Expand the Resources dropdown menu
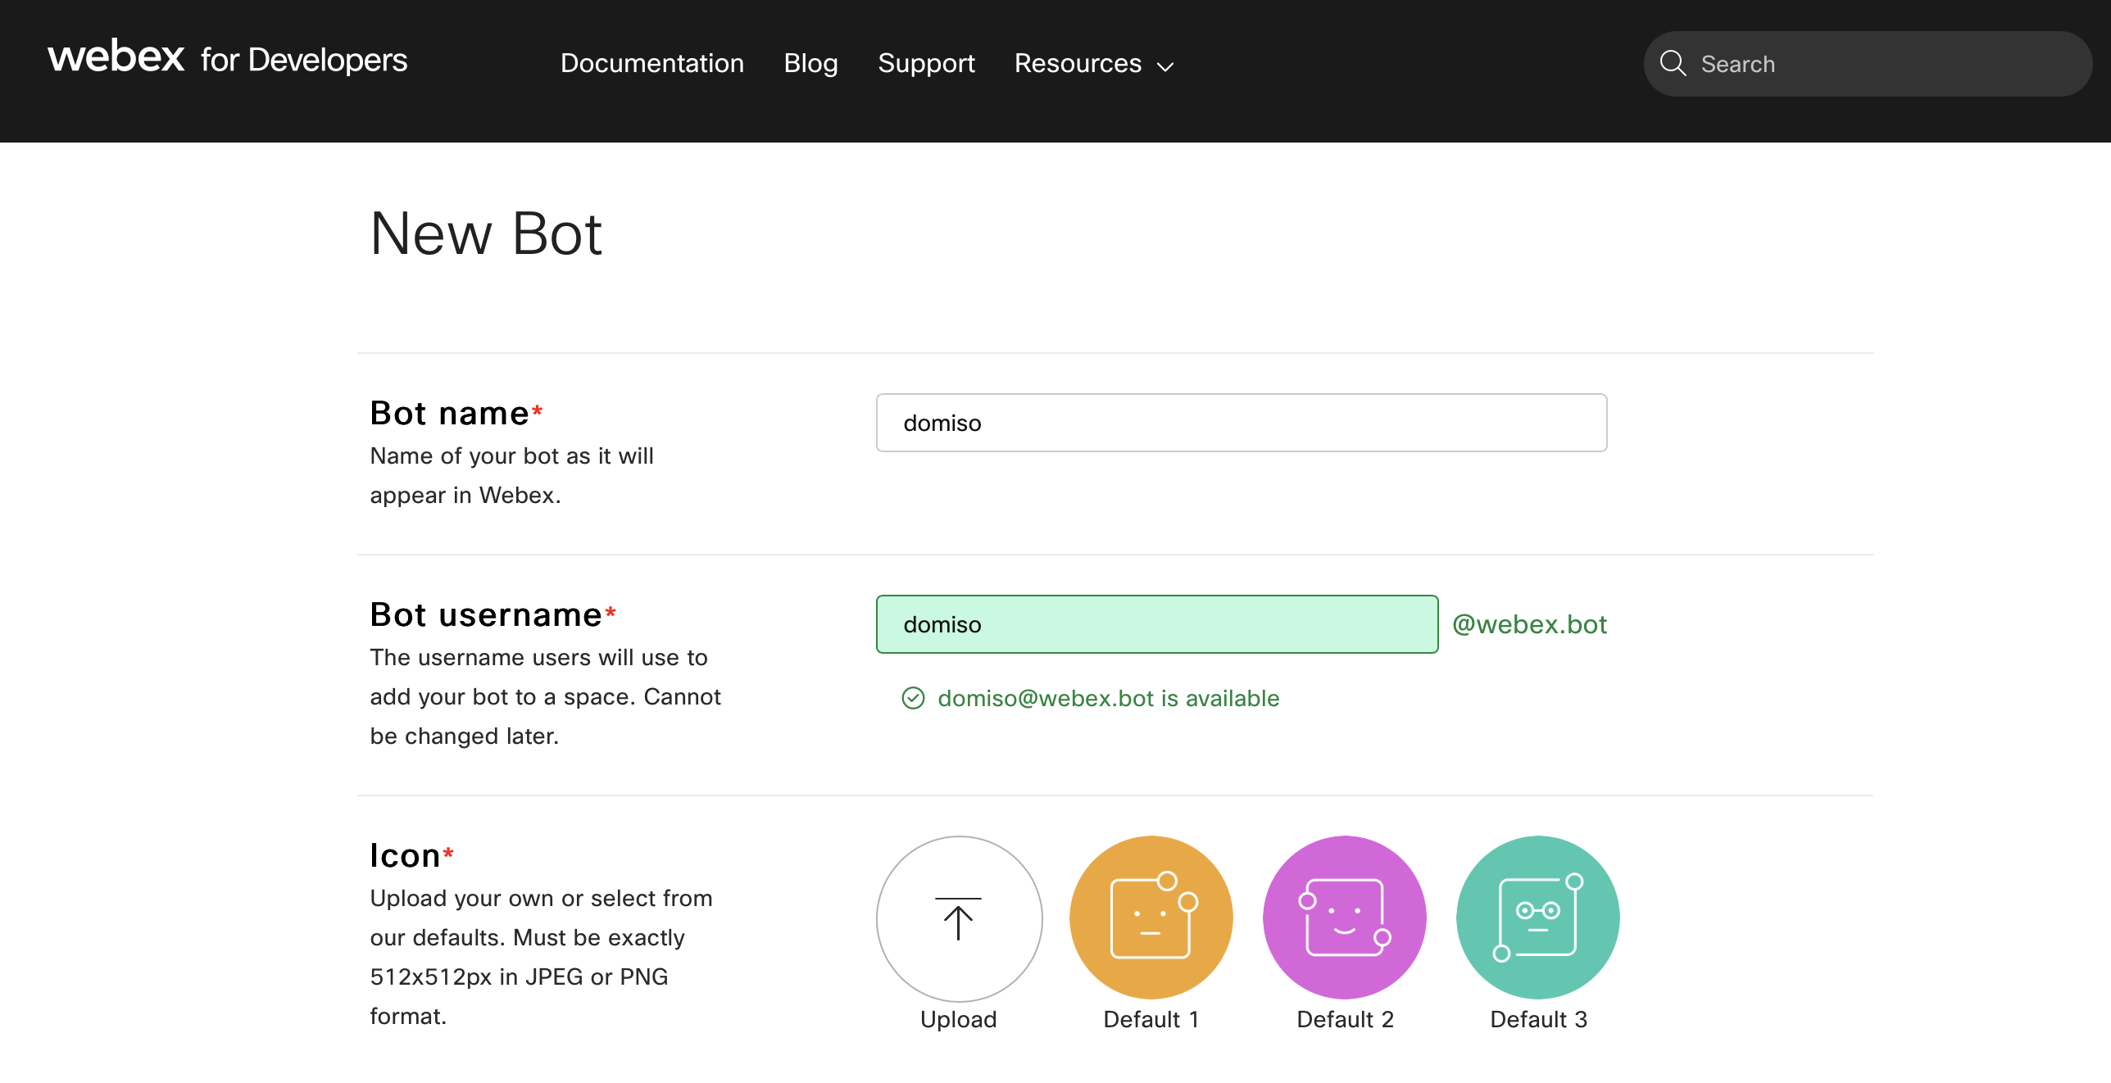Image resolution: width=2111 pixels, height=1083 pixels. point(1093,63)
